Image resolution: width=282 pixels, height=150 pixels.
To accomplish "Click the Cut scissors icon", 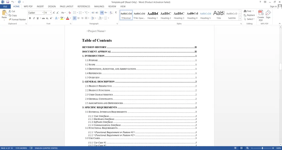I will pos(10,11).
